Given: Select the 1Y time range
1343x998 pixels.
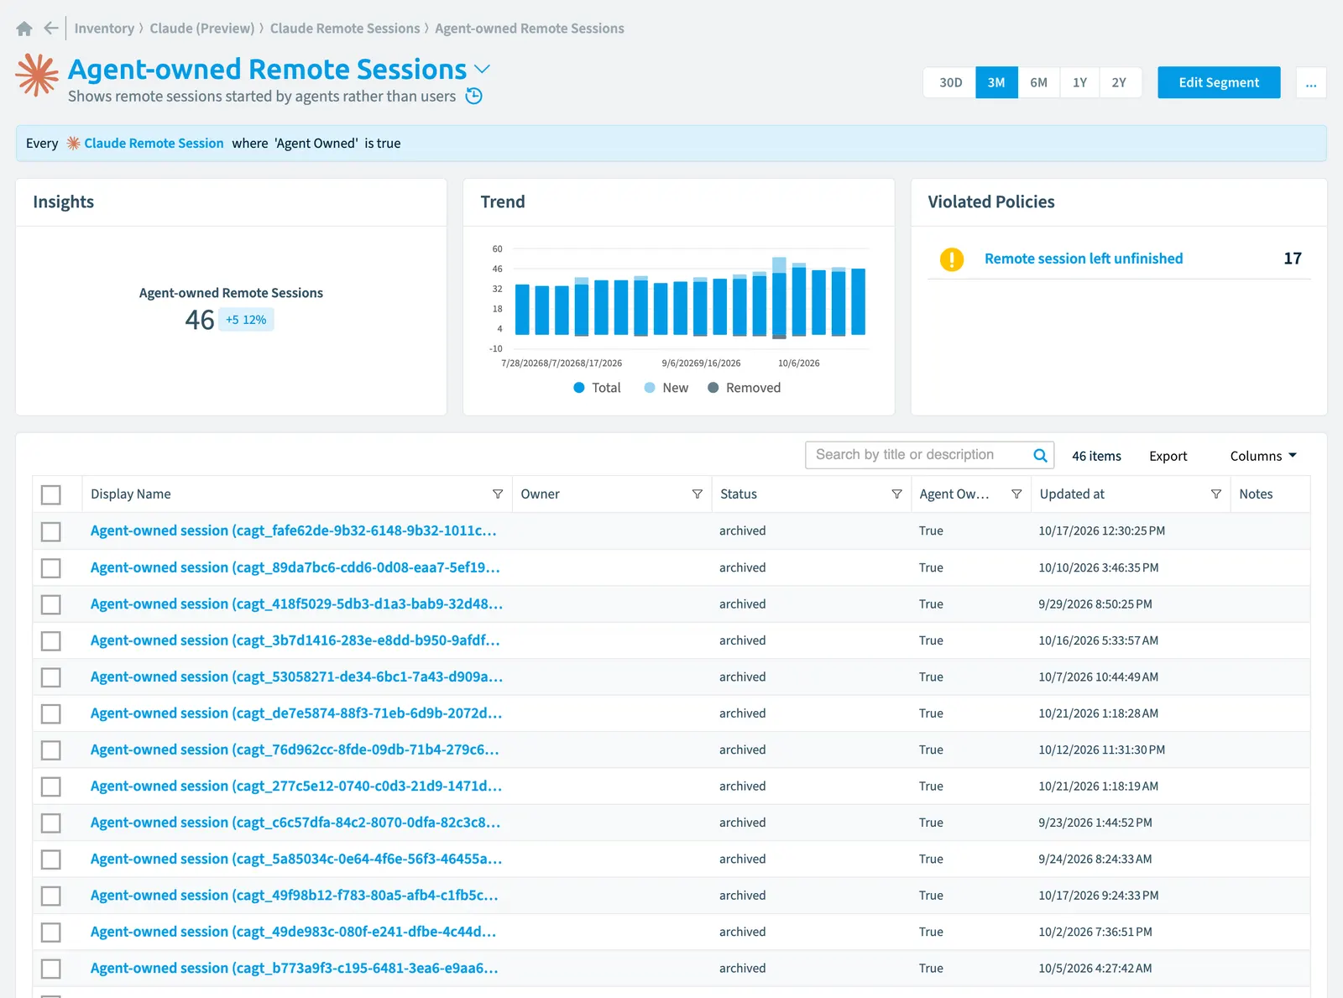Looking at the screenshot, I should (1079, 82).
